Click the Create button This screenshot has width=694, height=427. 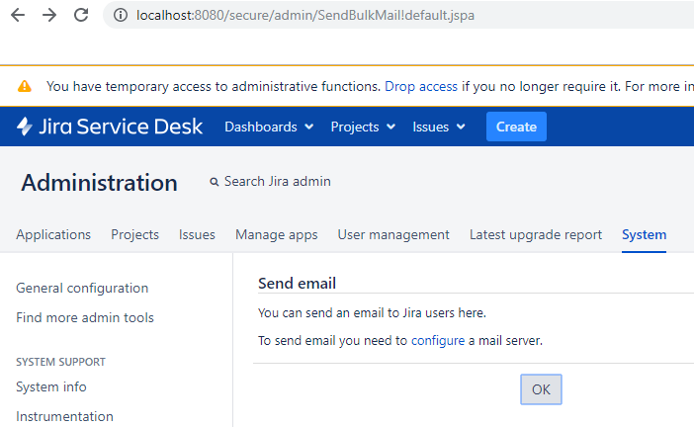click(x=516, y=127)
